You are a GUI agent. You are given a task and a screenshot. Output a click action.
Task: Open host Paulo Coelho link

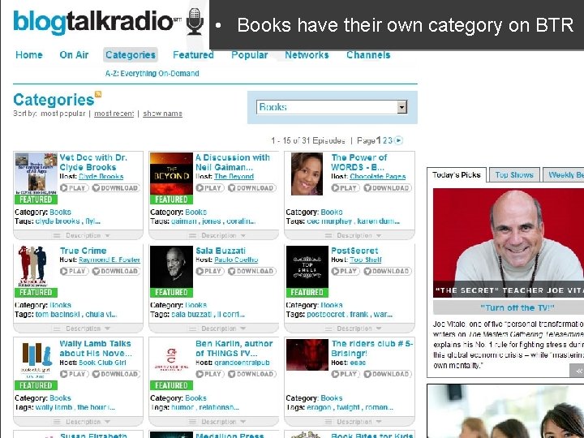pos(236,260)
